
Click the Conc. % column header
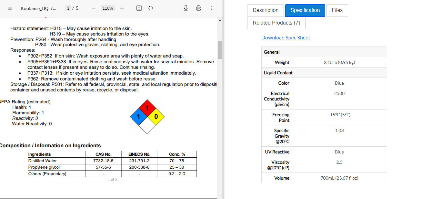click(x=177, y=154)
